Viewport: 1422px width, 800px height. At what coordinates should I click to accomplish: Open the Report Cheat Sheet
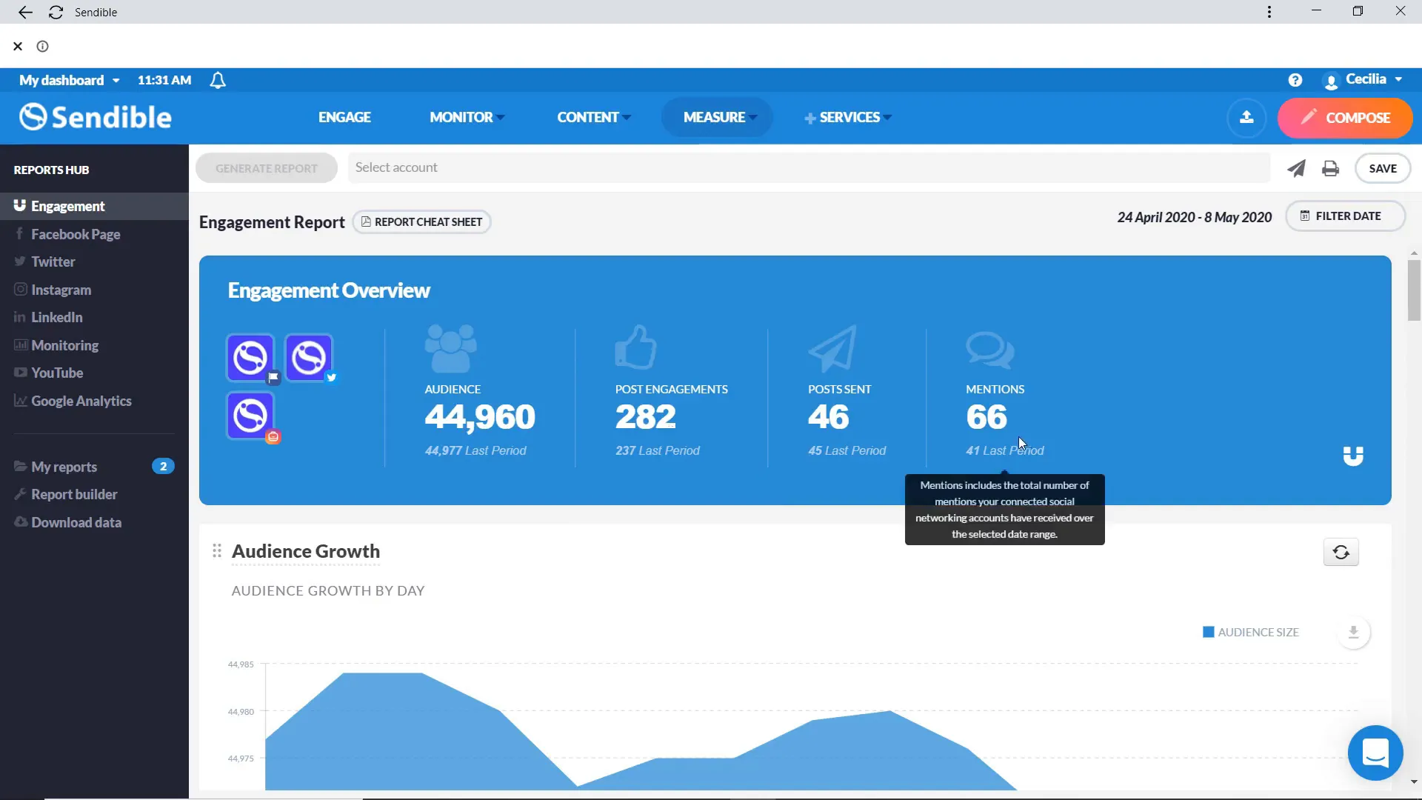[421, 221]
